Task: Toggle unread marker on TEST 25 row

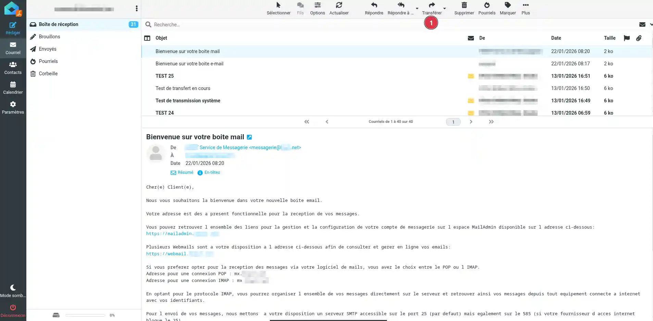Action: click(471, 76)
